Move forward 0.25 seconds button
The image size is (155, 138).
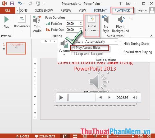[x=109, y=97]
